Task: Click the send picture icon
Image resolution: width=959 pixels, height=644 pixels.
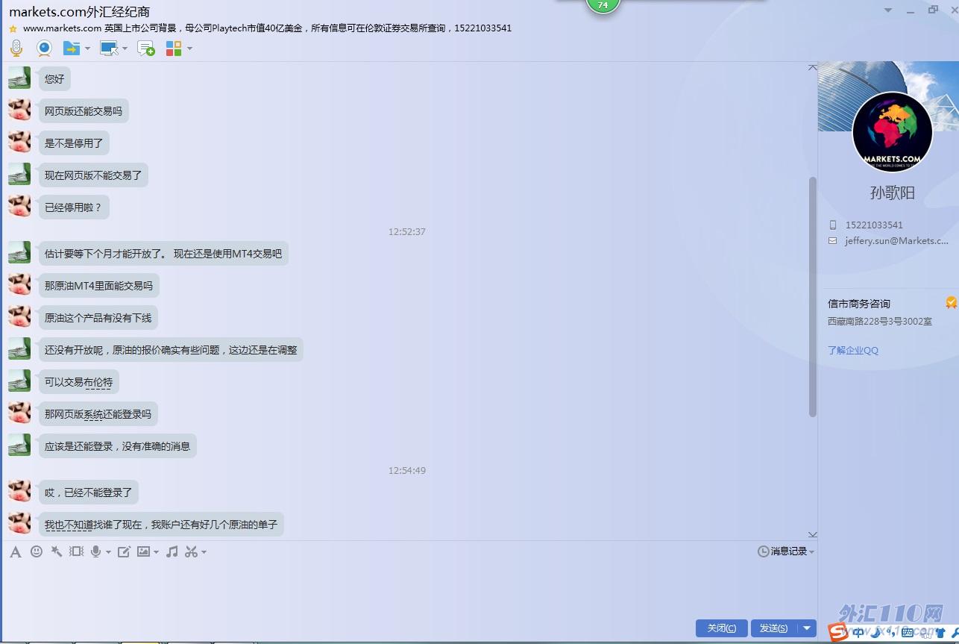Action: (144, 551)
